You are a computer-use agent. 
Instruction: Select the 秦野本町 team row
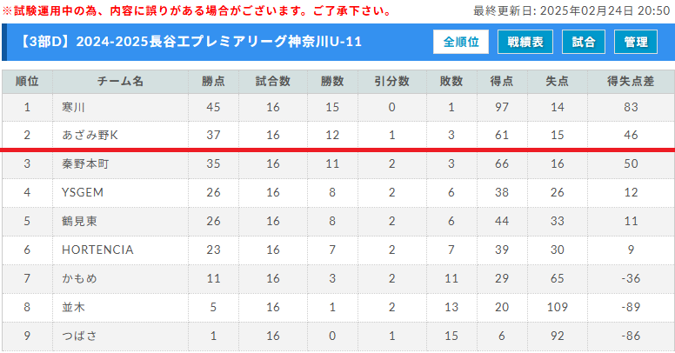(x=337, y=164)
